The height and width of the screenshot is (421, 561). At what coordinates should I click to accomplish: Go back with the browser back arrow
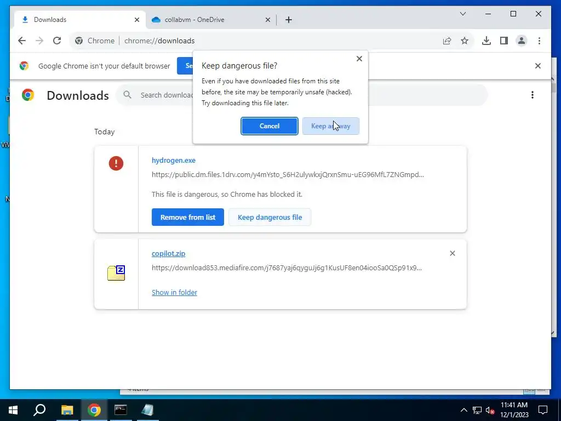(22, 41)
